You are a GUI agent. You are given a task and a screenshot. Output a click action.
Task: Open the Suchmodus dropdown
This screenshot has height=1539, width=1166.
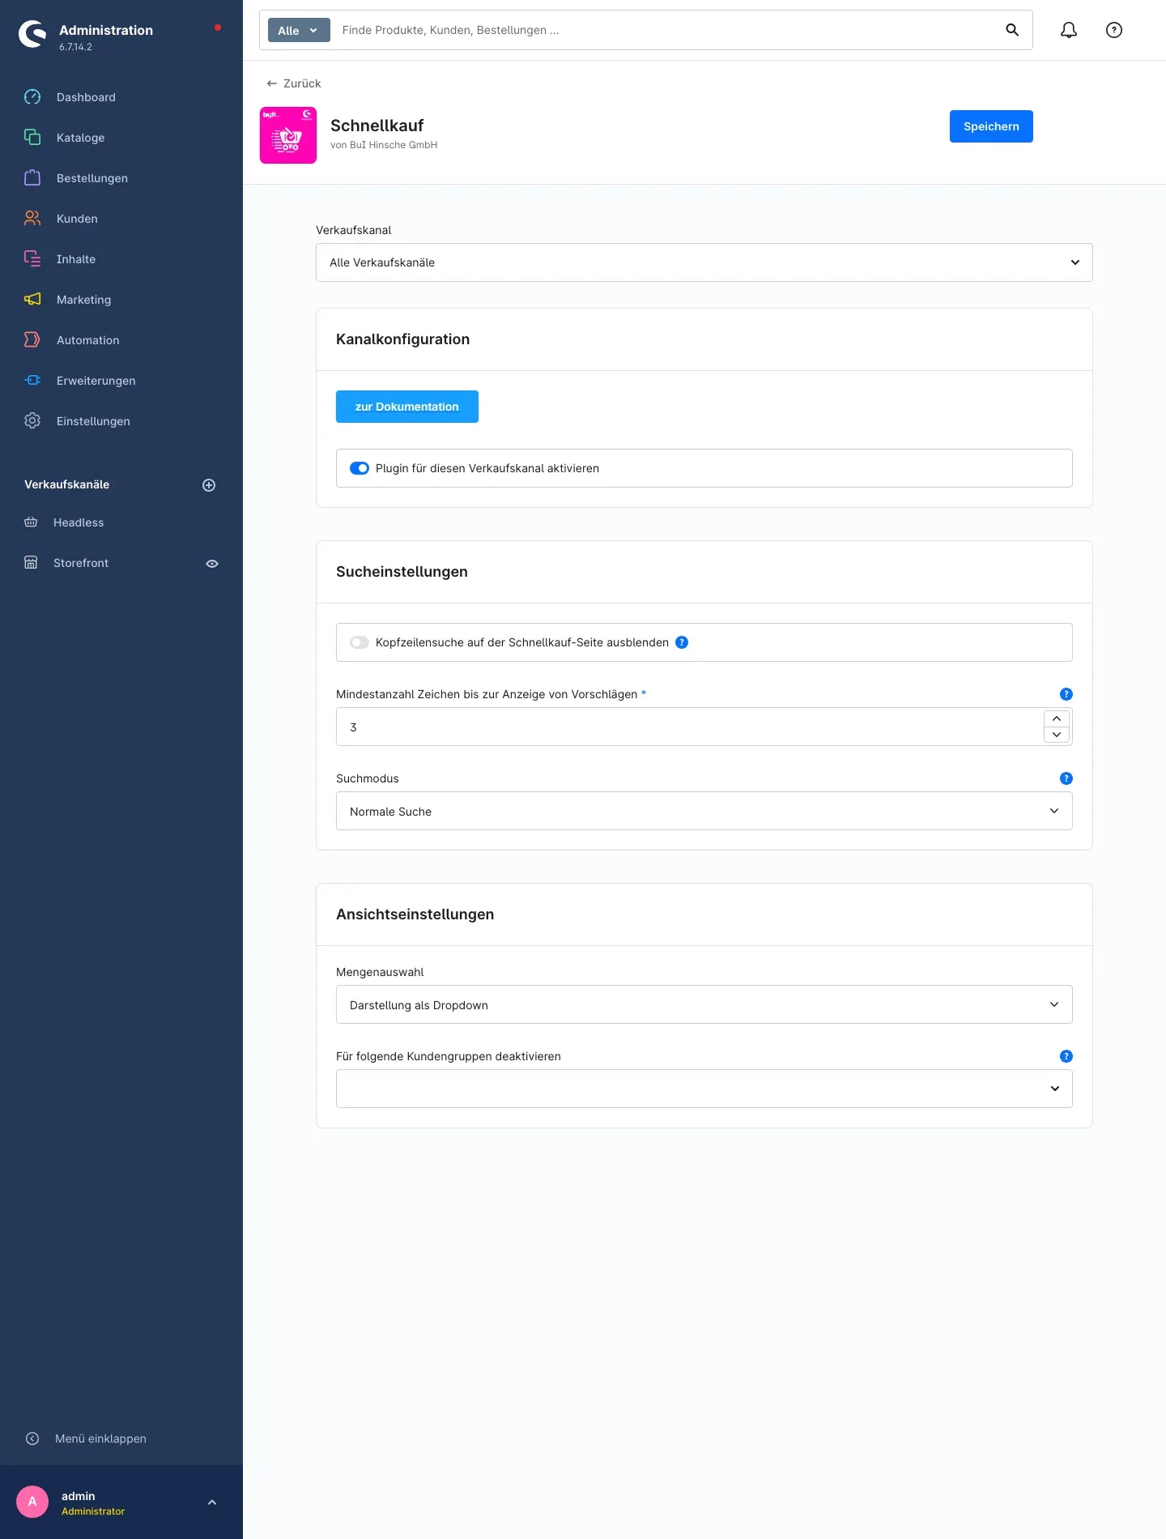point(704,811)
